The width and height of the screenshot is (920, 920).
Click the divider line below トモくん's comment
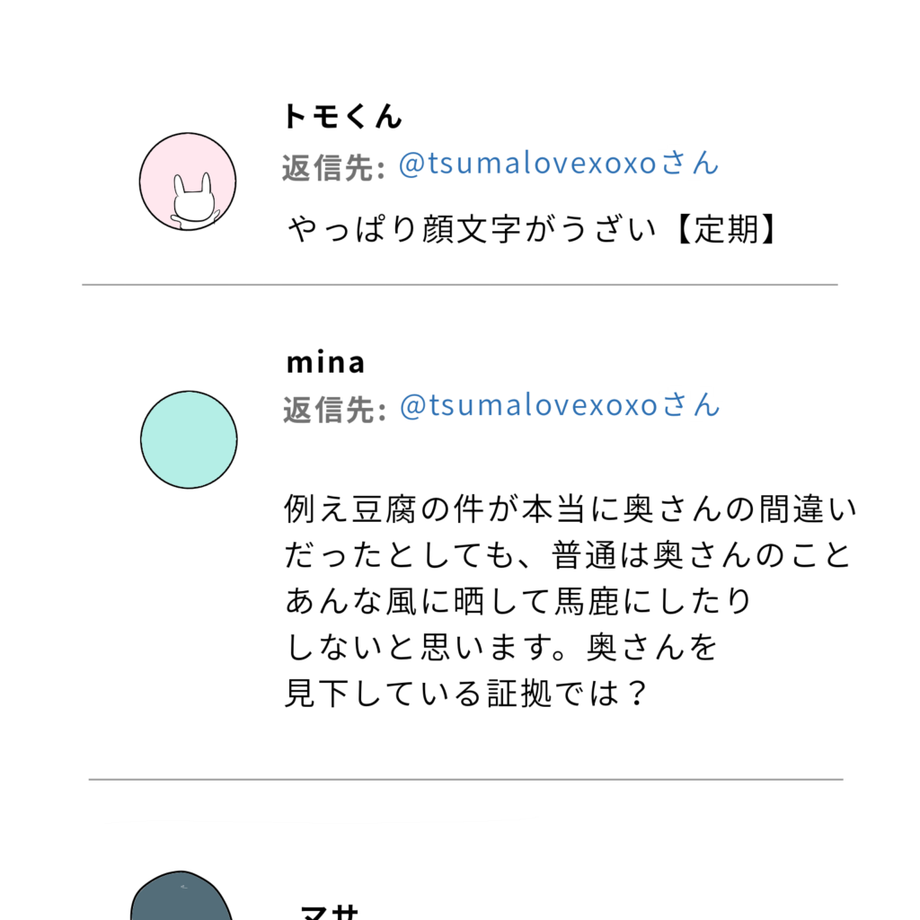460,285
